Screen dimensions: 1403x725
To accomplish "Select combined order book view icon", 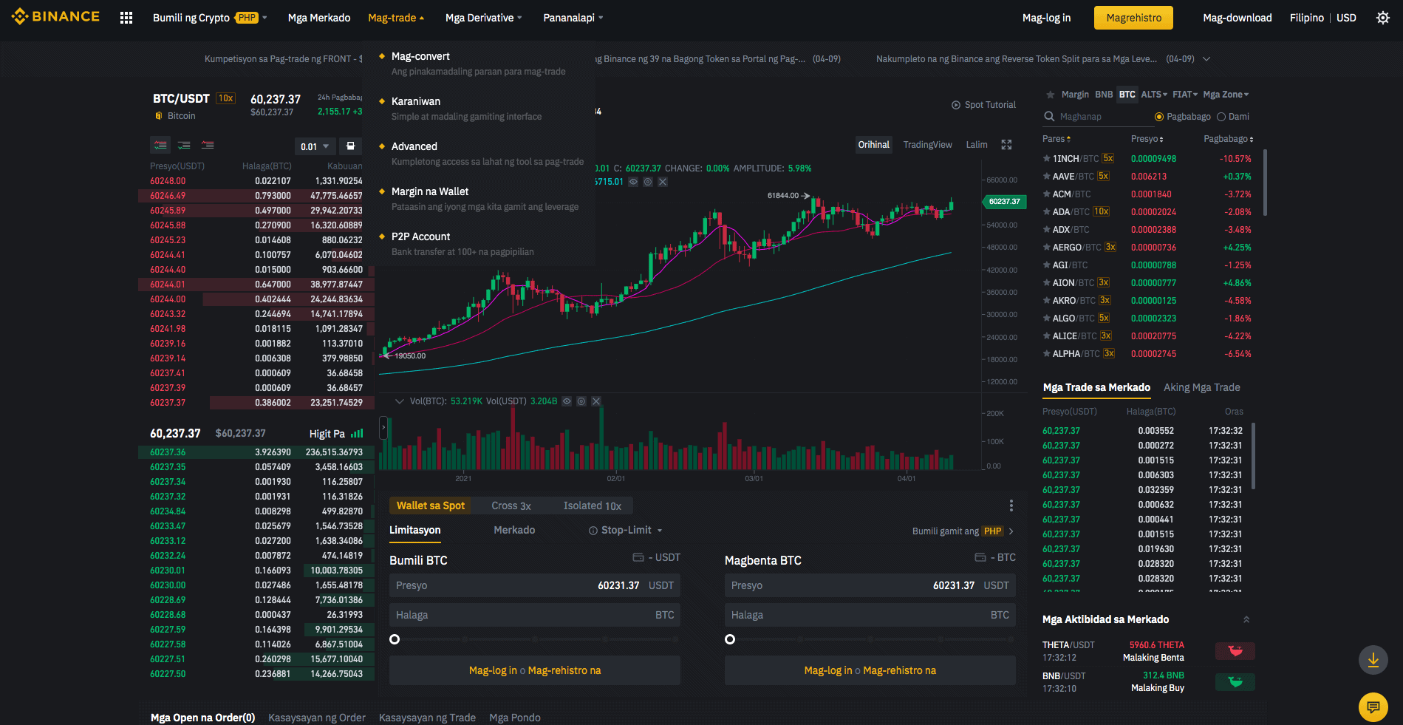I will (x=160, y=145).
